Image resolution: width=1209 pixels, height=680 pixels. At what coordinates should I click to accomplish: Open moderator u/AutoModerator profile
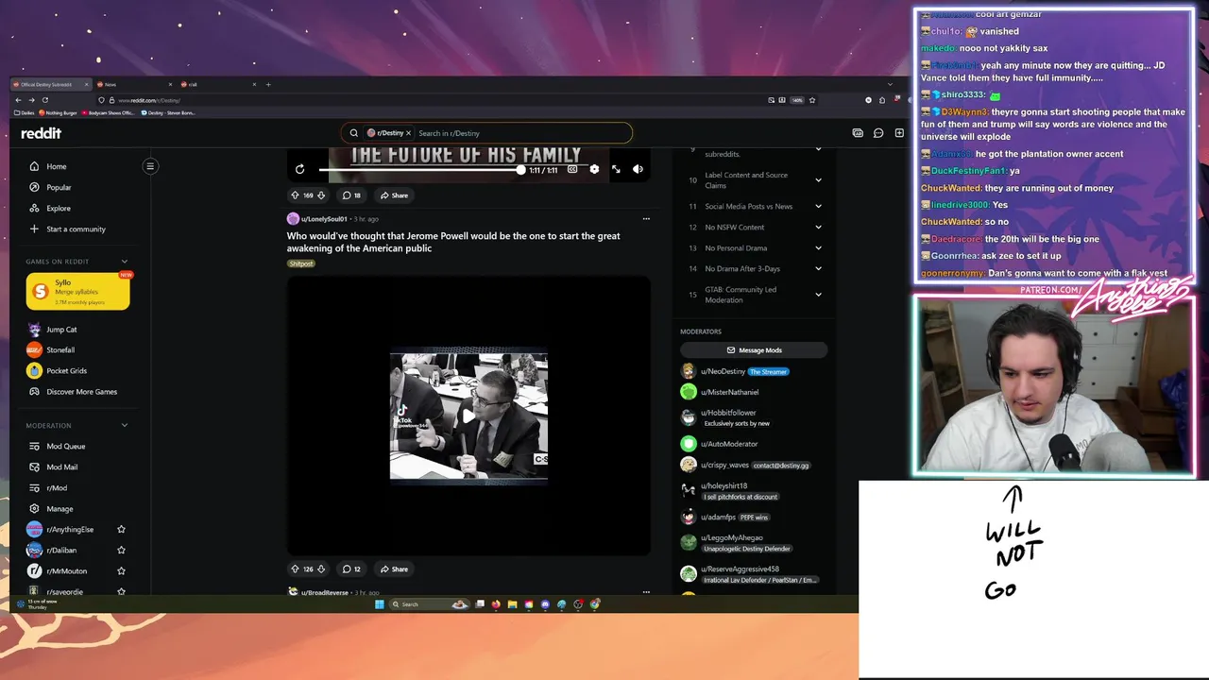coord(729,444)
